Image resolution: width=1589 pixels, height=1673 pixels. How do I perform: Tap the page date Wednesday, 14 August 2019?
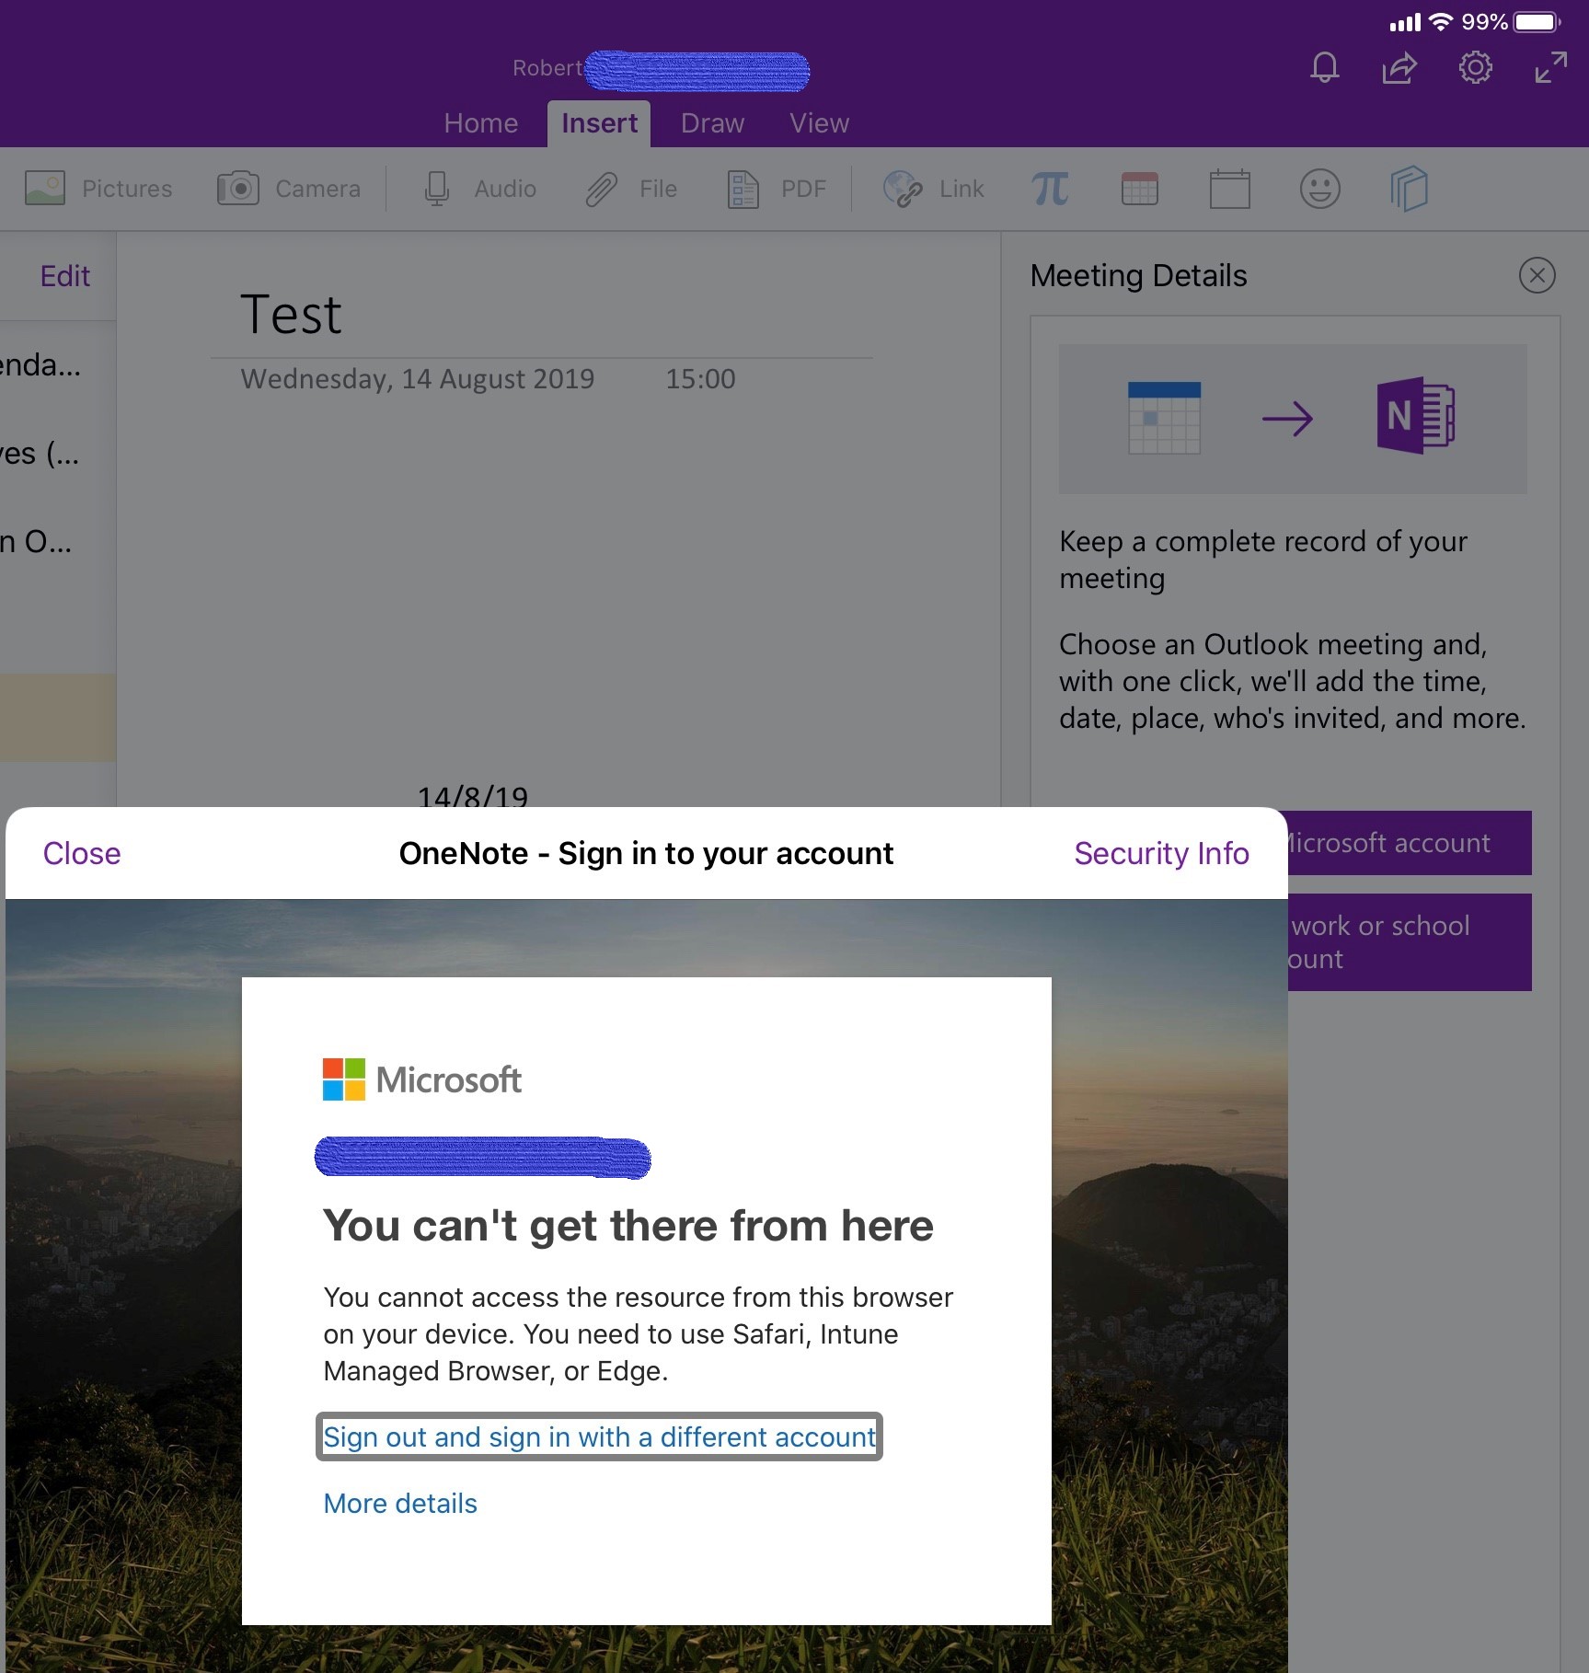click(x=418, y=379)
